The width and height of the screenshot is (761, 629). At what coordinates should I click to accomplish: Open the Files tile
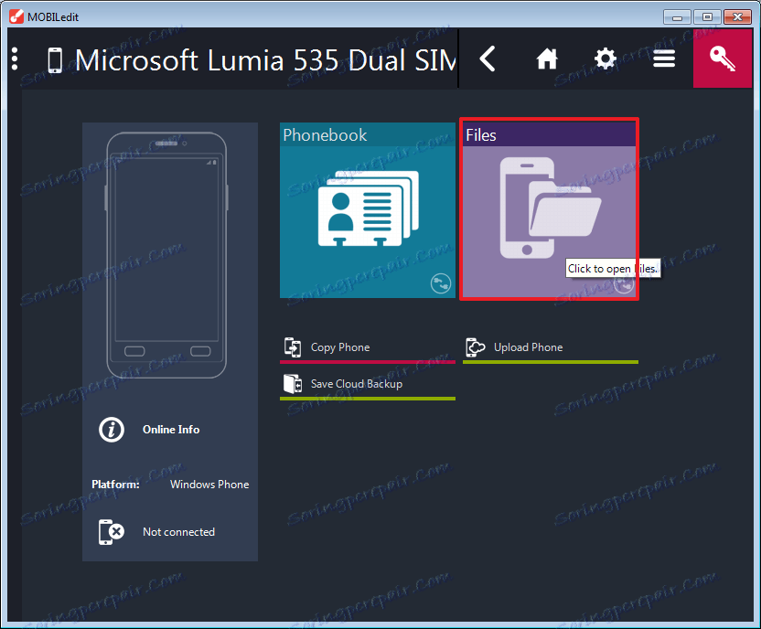[x=549, y=209]
